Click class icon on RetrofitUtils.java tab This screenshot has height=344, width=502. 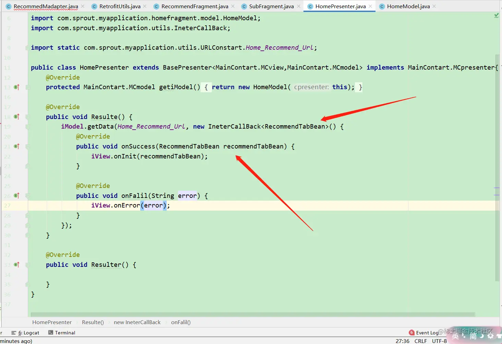tap(94, 7)
